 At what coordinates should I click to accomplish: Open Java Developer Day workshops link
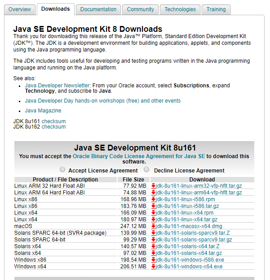[103, 101]
